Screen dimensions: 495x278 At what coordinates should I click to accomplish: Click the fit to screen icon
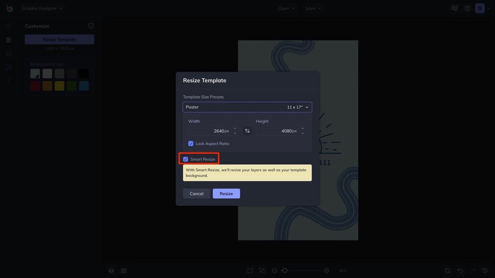[250, 271]
